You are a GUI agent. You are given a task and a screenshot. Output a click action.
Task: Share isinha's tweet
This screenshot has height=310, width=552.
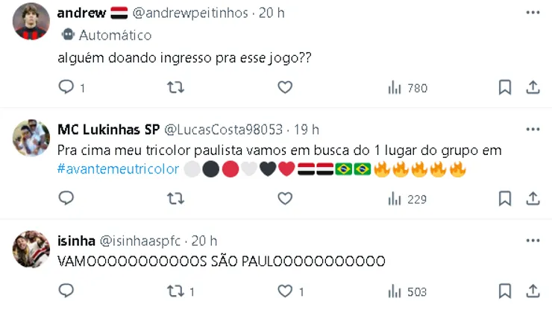pos(533,291)
